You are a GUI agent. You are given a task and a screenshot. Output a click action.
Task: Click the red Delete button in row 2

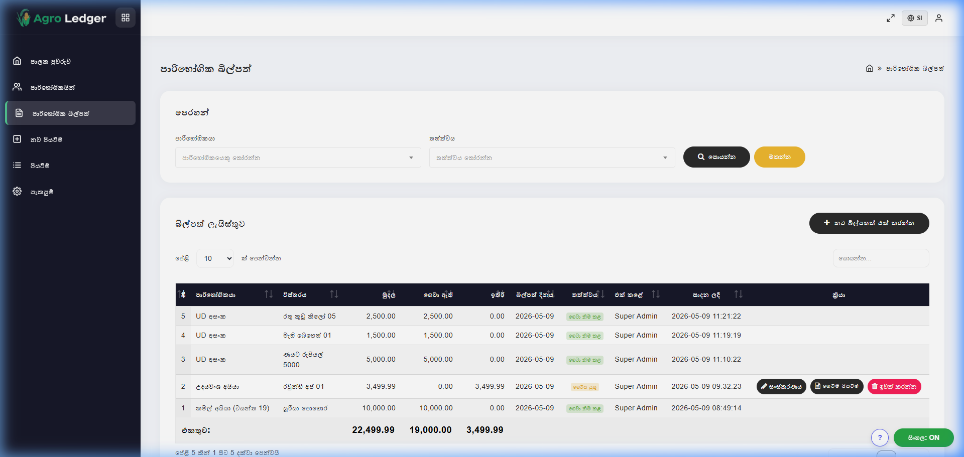coord(894,387)
